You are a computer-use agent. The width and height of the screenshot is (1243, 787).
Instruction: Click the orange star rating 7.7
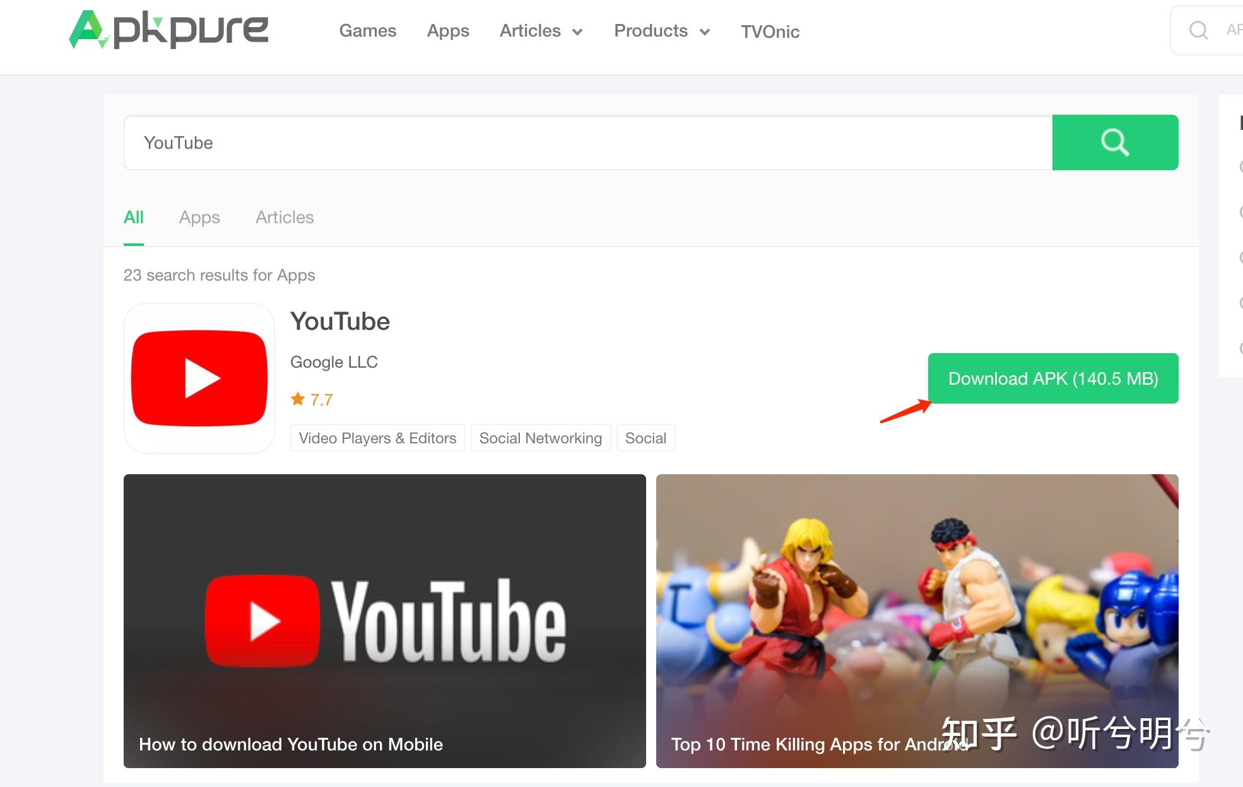point(312,400)
